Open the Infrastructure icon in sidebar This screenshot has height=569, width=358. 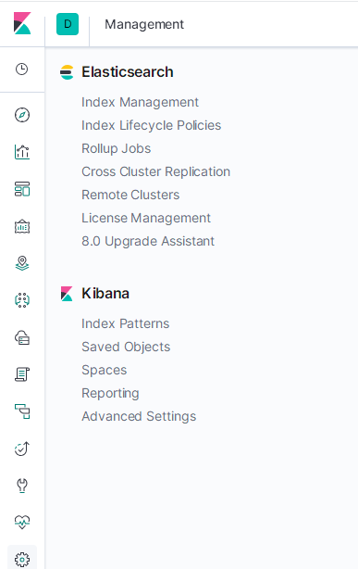coord(22,337)
